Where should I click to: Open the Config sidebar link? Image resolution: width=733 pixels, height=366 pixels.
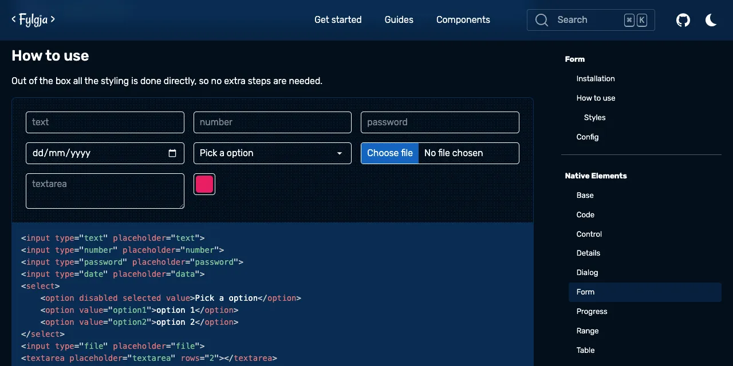click(588, 137)
